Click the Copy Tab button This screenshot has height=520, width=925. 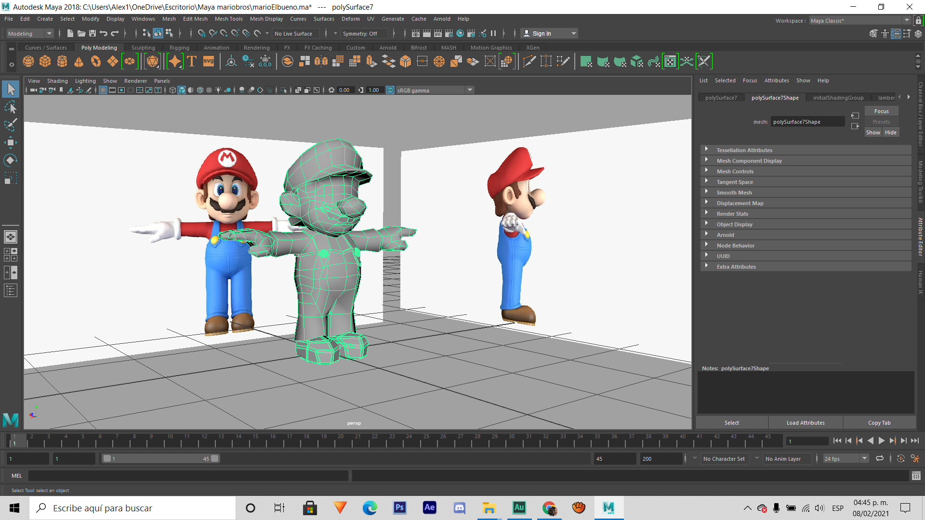coord(879,422)
